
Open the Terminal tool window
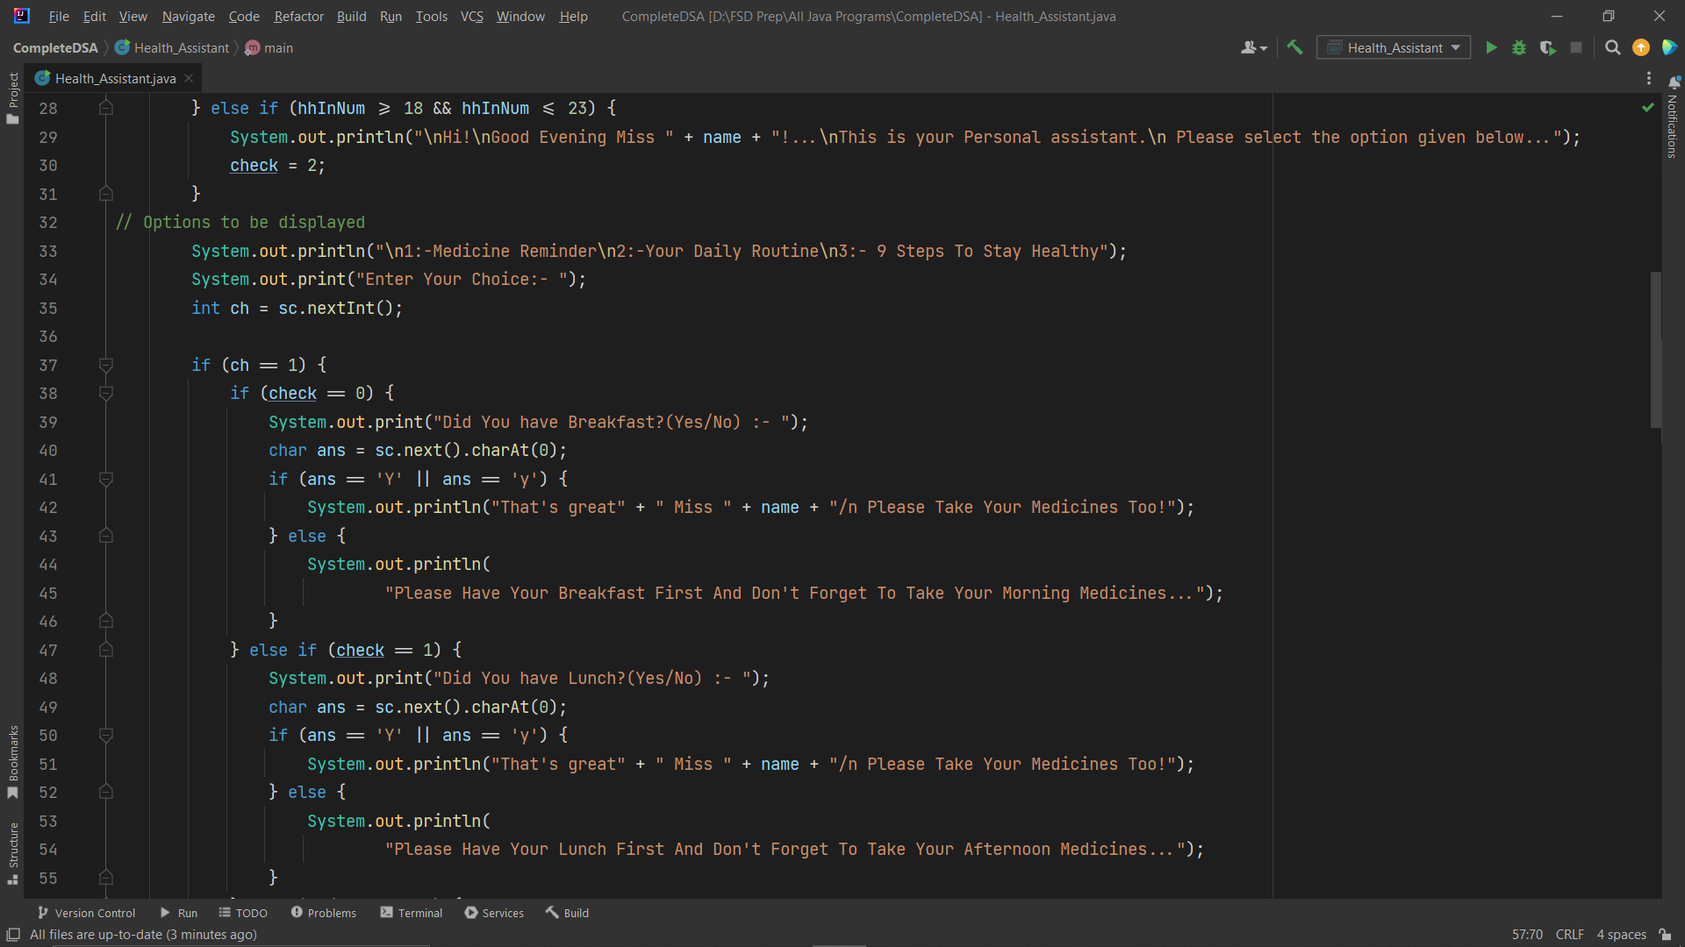[412, 913]
